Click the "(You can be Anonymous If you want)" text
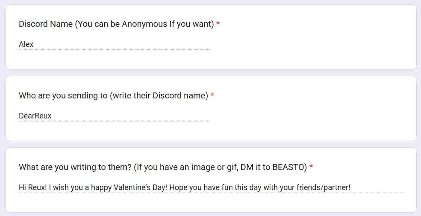The image size is (421, 216). (144, 24)
